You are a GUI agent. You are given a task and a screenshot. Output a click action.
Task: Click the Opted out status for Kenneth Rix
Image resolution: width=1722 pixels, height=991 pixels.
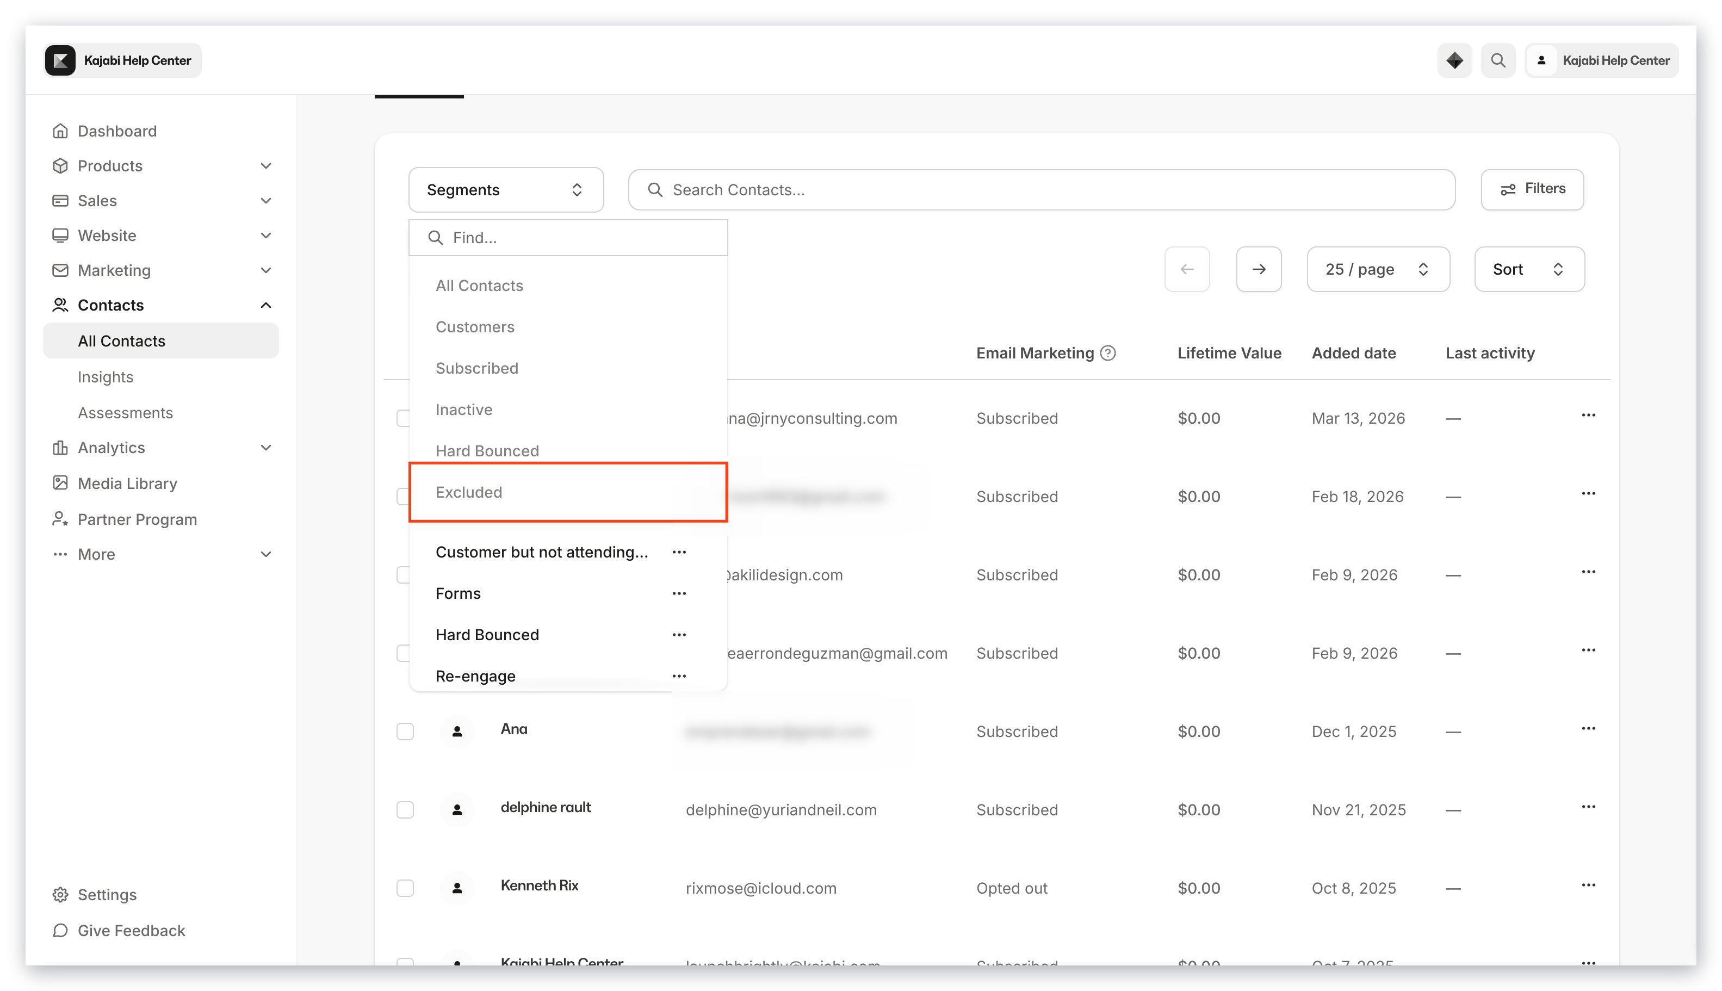pos(1012,888)
